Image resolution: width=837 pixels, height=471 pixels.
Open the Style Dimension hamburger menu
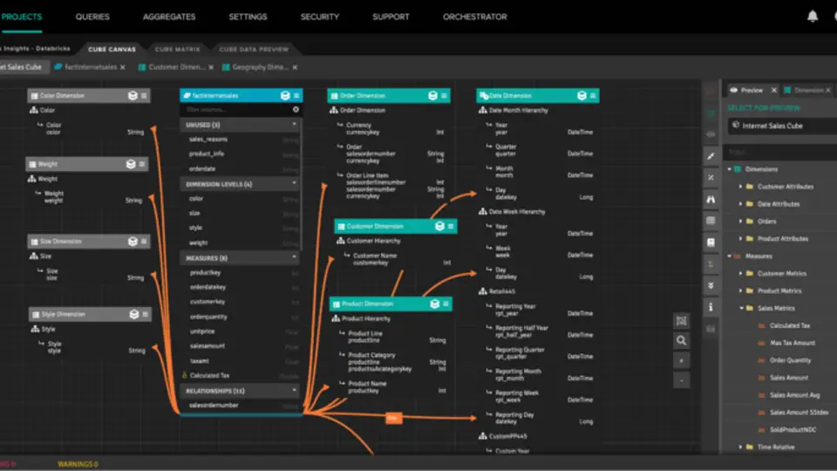point(146,314)
